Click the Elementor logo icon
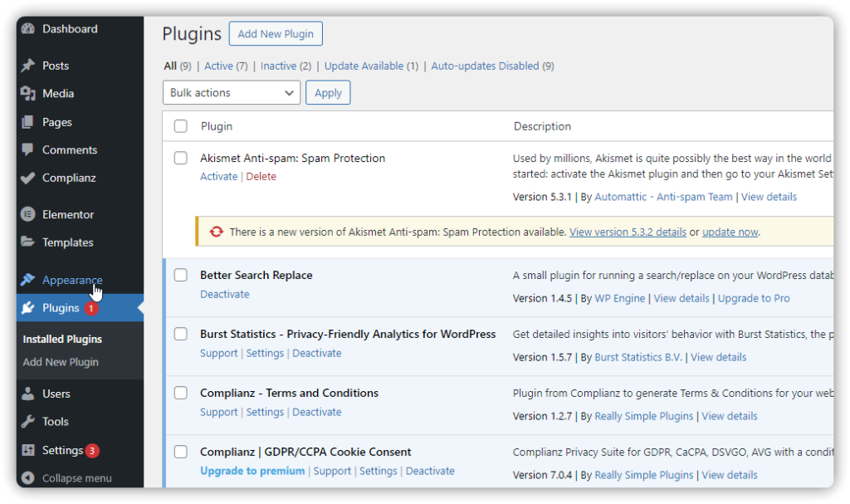Screen dimensions: 850x504 point(27,214)
